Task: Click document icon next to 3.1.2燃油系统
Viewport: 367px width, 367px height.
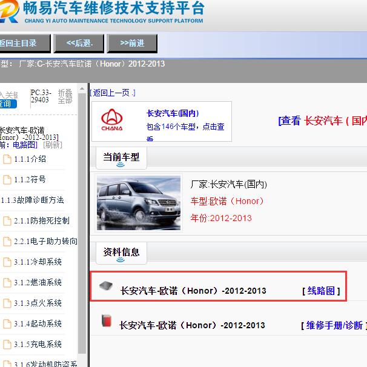Action: (7, 282)
